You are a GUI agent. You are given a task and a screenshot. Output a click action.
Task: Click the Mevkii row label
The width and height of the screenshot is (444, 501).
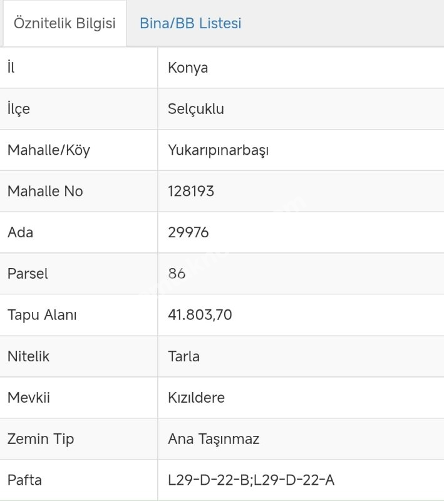(x=28, y=398)
